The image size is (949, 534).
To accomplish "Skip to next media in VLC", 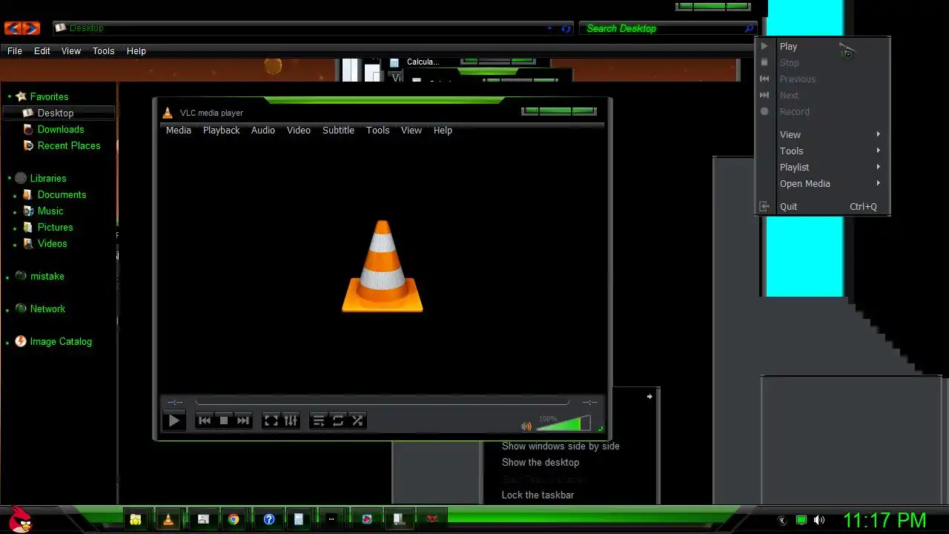I will click(243, 421).
